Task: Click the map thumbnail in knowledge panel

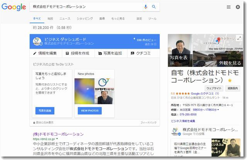Action: coord(218,42)
